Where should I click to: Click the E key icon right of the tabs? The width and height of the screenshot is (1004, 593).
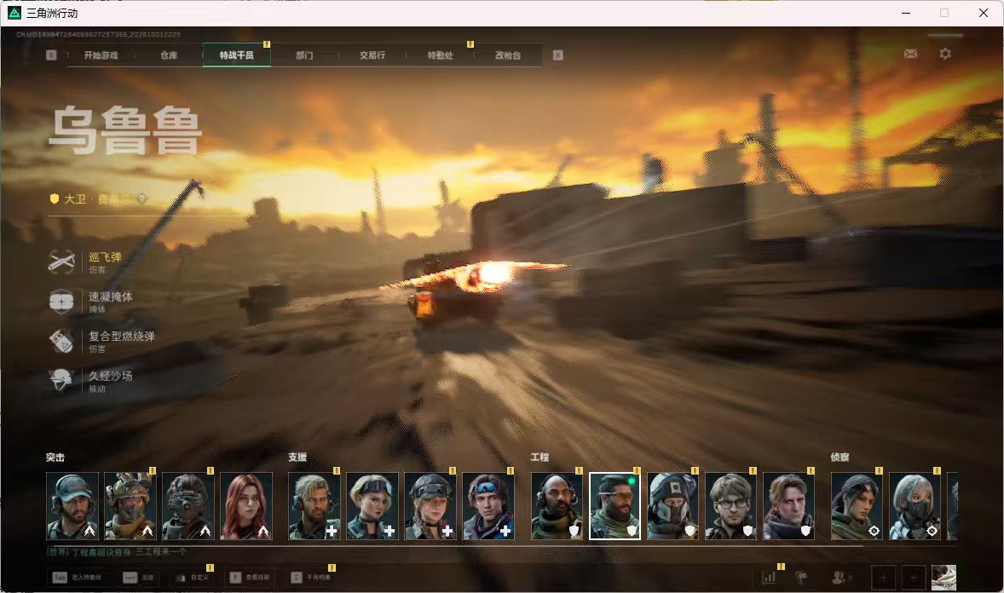[x=558, y=55]
